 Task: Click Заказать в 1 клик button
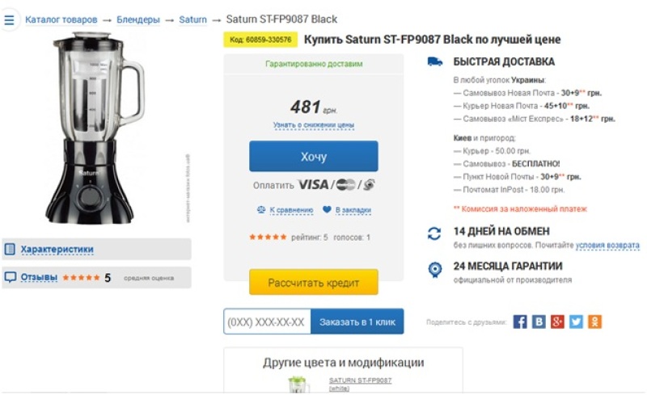(357, 321)
